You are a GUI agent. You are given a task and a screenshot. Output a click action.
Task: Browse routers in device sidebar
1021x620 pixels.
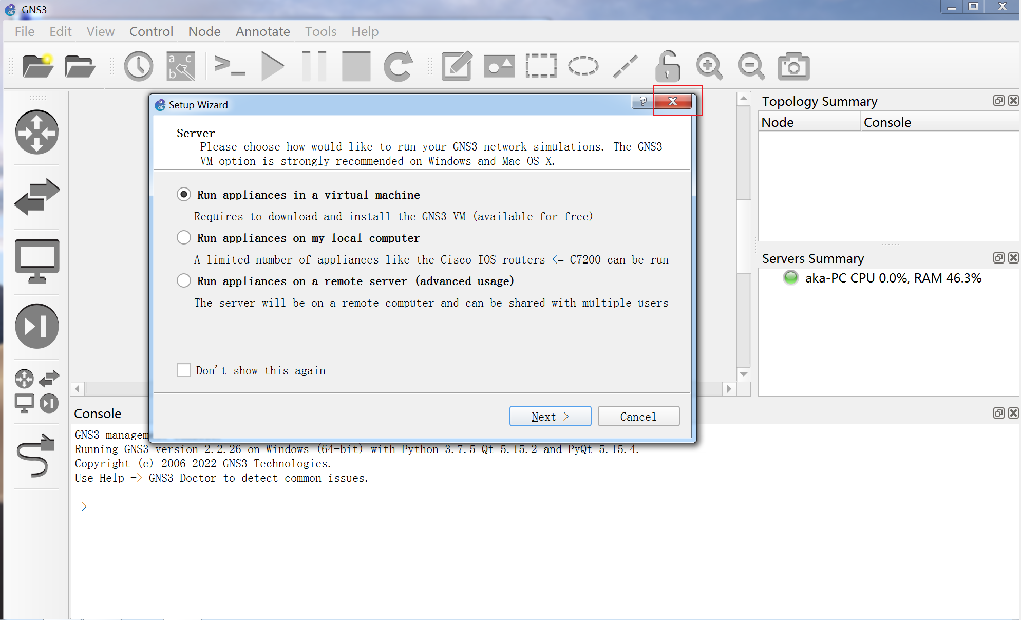pyautogui.click(x=37, y=132)
